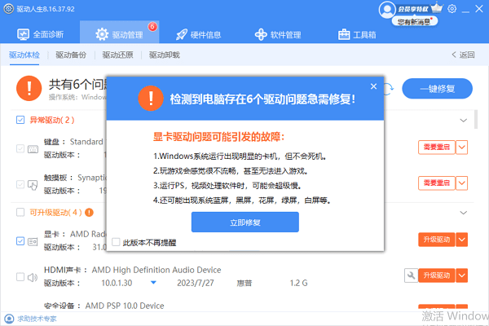Open dropdown arrow beside 触摸板 需要重启
489x326 pixels.
click(461, 183)
